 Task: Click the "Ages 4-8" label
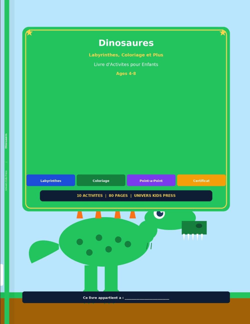pyautogui.click(x=126, y=73)
